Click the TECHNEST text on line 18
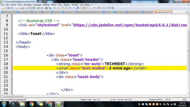Screen dimensions: 190x107 [115, 64]
